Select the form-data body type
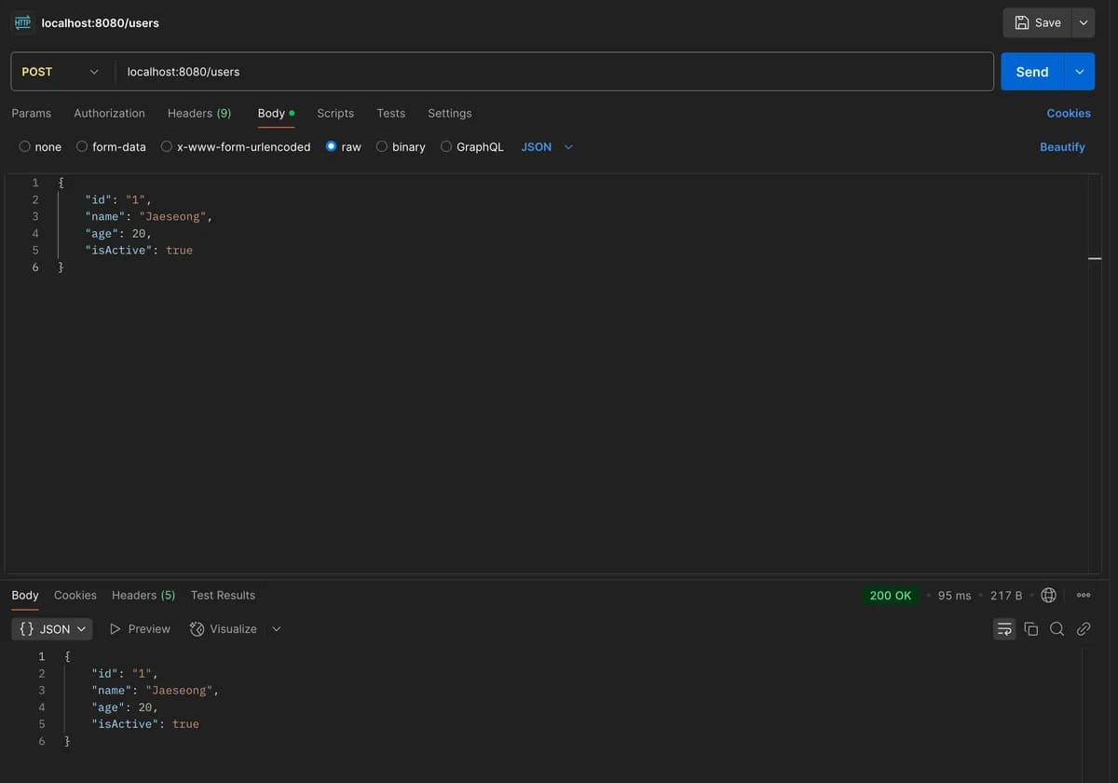The height and width of the screenshot is (783, 1118). 111,146
